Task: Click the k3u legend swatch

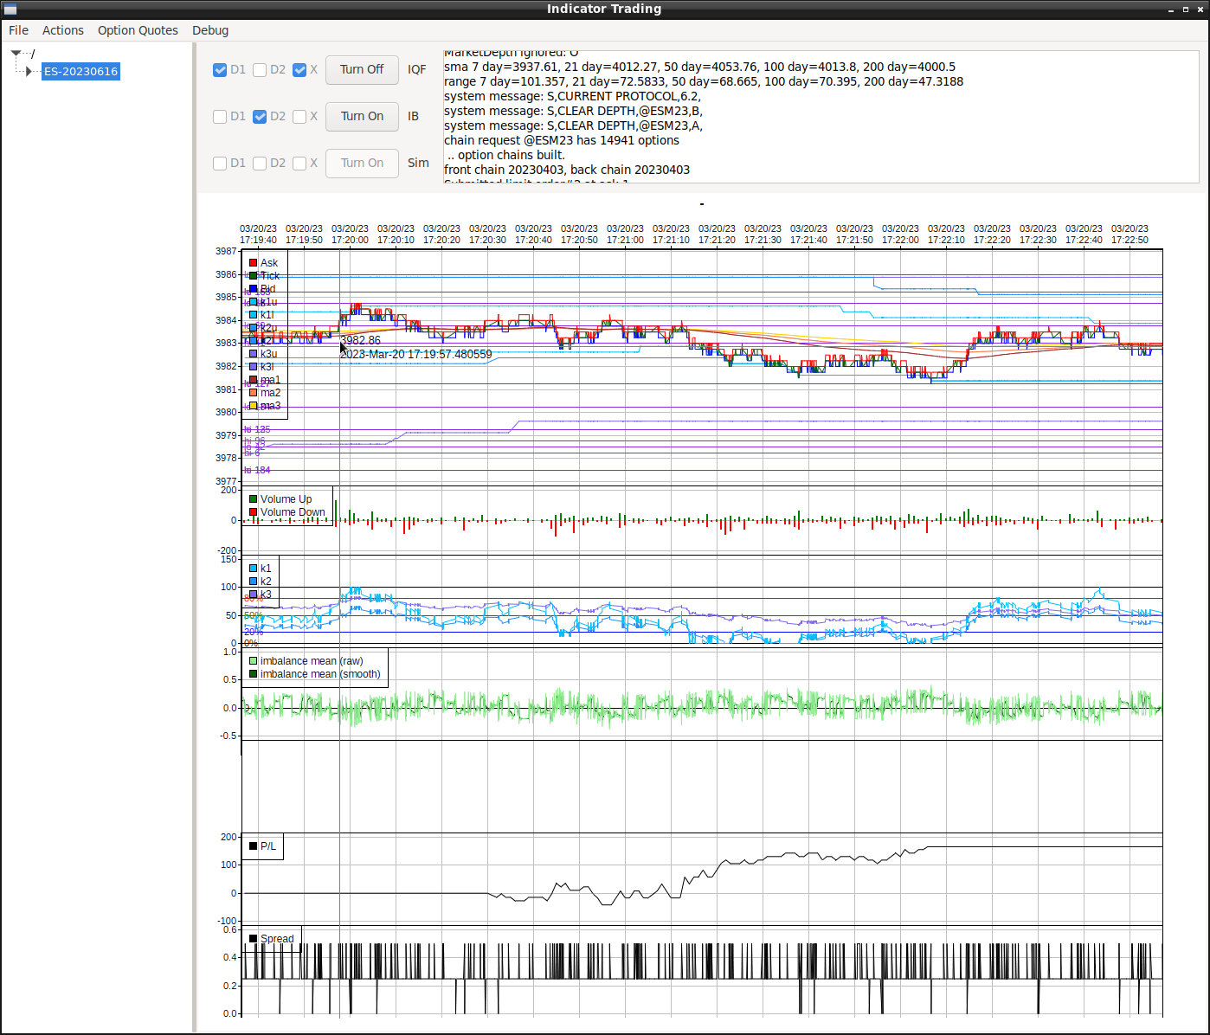Action: point(253,354)
